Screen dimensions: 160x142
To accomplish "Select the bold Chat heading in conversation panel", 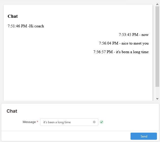I will (x=13, y=16).
